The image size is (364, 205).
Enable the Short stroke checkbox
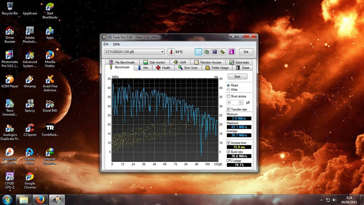point(228,96)
